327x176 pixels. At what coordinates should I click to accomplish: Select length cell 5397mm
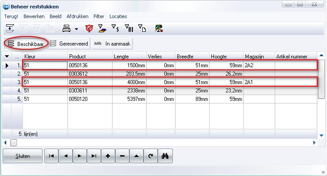coord(129,99)
